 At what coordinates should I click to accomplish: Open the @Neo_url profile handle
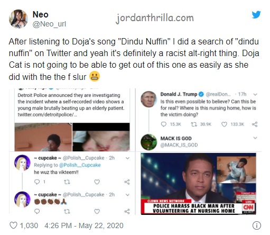click(49, 24)
